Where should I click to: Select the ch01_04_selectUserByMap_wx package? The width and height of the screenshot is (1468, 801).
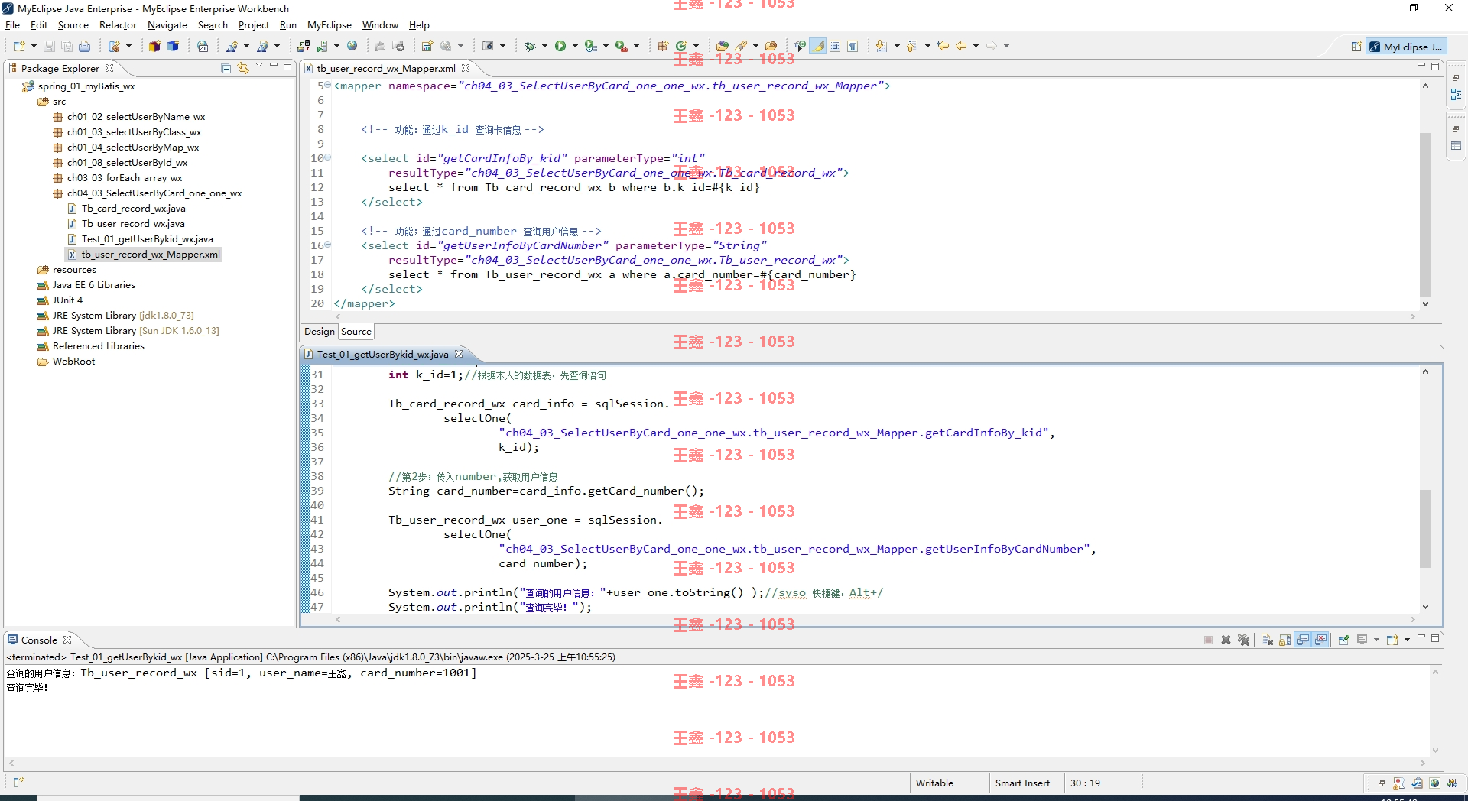pyautogui.click(x=132, y=147)
